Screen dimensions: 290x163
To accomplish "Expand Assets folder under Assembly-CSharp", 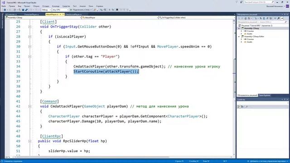I will coord(242,34).
